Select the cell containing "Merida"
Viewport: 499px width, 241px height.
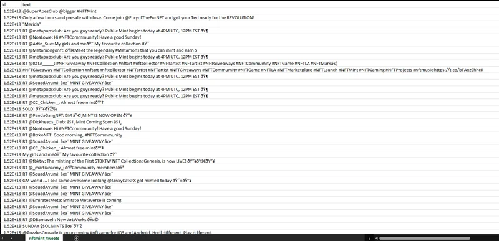point(32,24)
